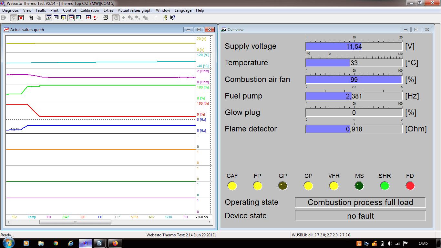
Task: Click the grey right-arrow toolbar icon
Action: pyautogui.click(x=123, y=18)
